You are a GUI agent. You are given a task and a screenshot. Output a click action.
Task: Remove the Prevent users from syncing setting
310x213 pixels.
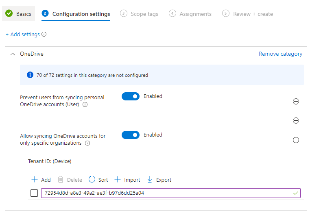296,102
